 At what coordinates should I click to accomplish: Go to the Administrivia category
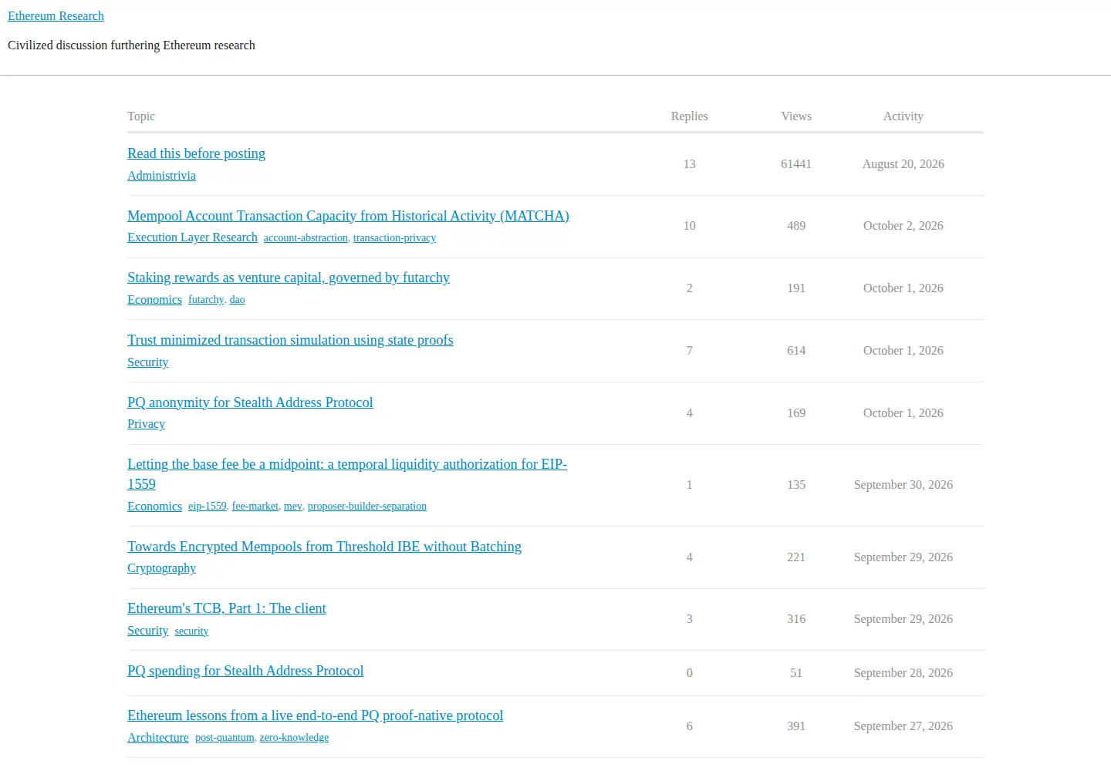click(161, 176)
